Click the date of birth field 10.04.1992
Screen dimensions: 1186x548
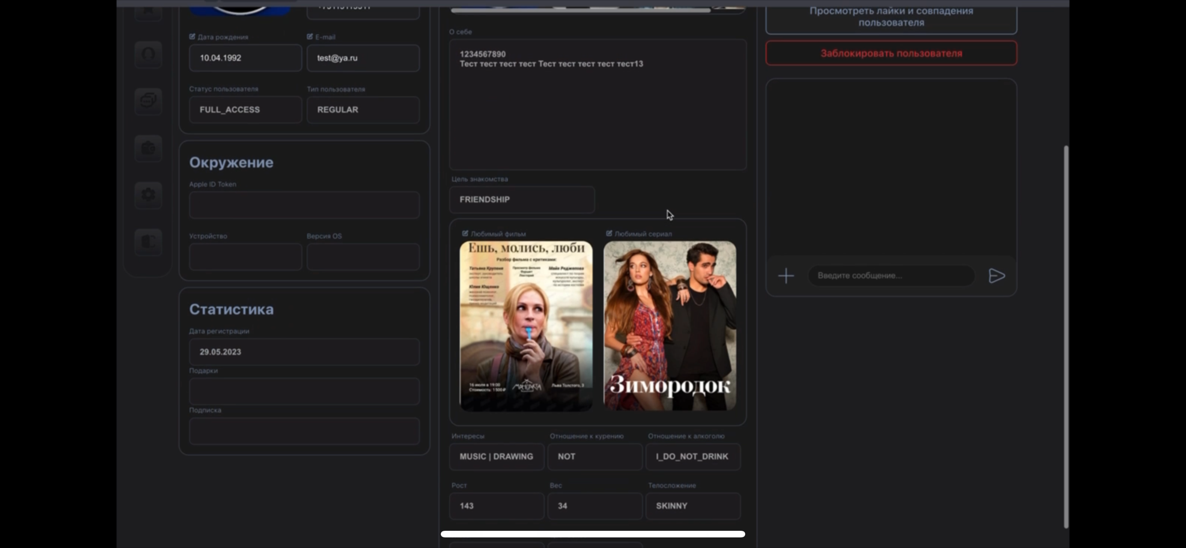245,58
